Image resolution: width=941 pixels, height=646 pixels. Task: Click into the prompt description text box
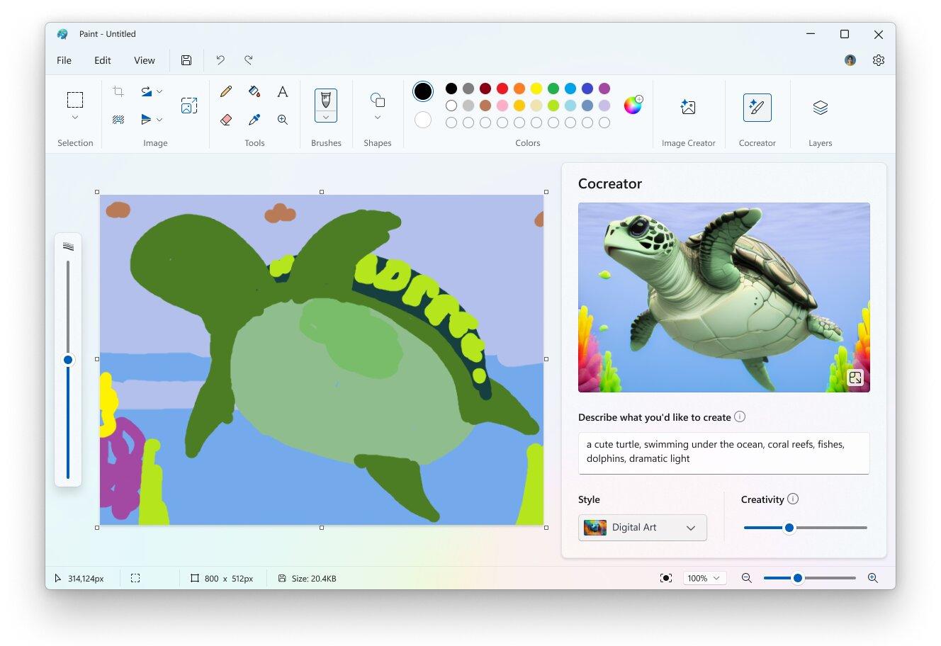pos(723,453)
